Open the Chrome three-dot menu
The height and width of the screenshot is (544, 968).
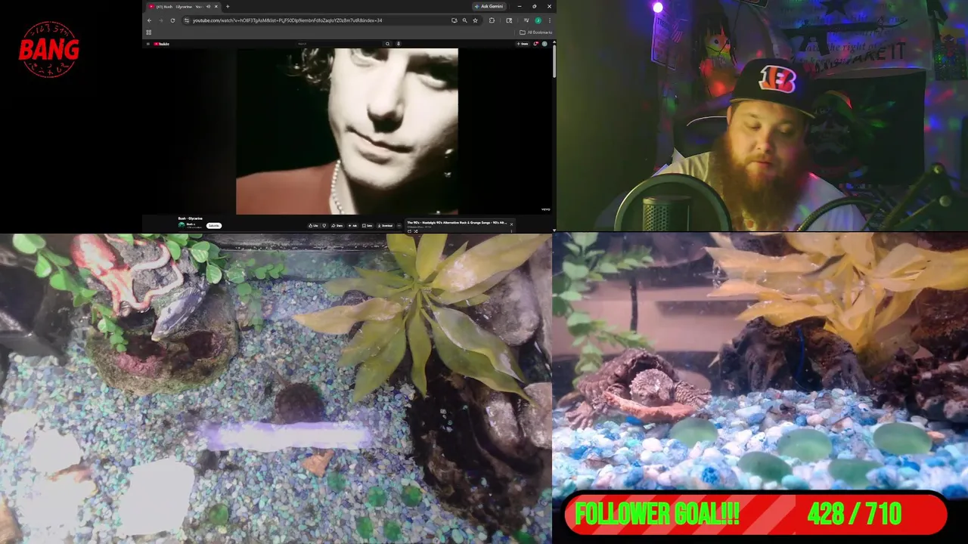[x=550, y=20]
